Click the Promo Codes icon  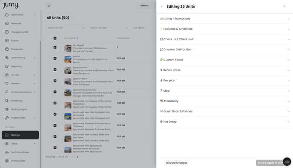coord(7,161)
